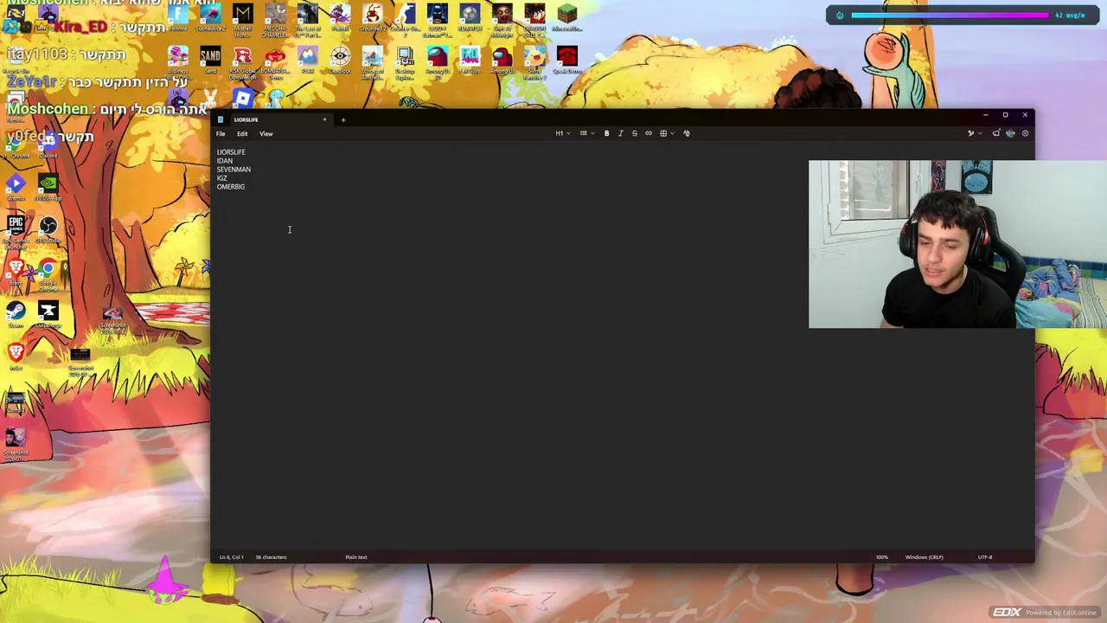Open the View menu in Notepad
The height and width of the screenshot is (623, 1107).
pos(266,133)
